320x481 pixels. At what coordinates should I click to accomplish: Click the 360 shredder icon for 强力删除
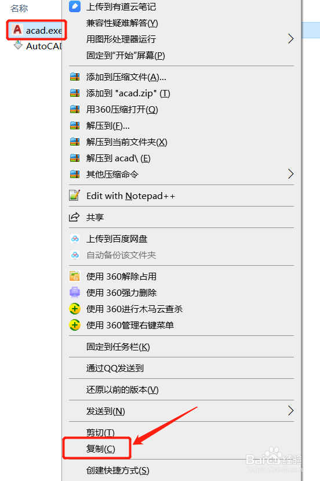pyautogui.click(x=75, y=292)
